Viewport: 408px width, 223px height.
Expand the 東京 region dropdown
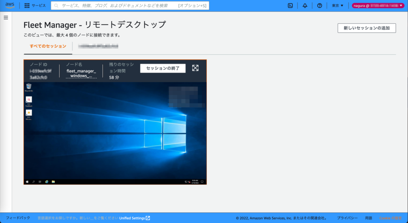pos(337,6)
